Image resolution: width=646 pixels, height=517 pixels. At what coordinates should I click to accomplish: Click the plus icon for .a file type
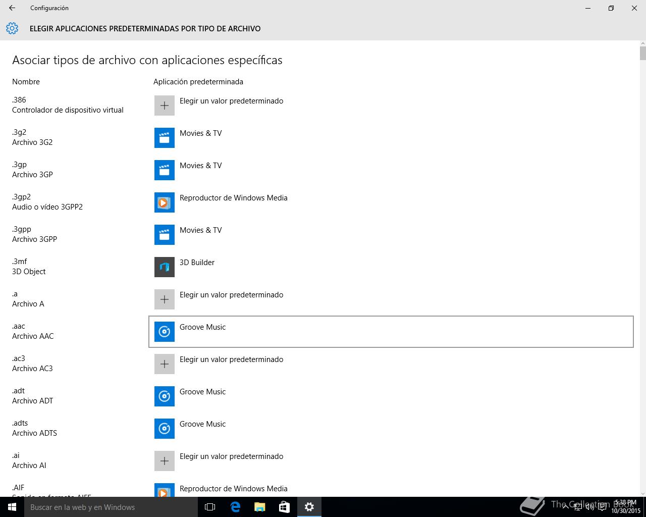165,299
